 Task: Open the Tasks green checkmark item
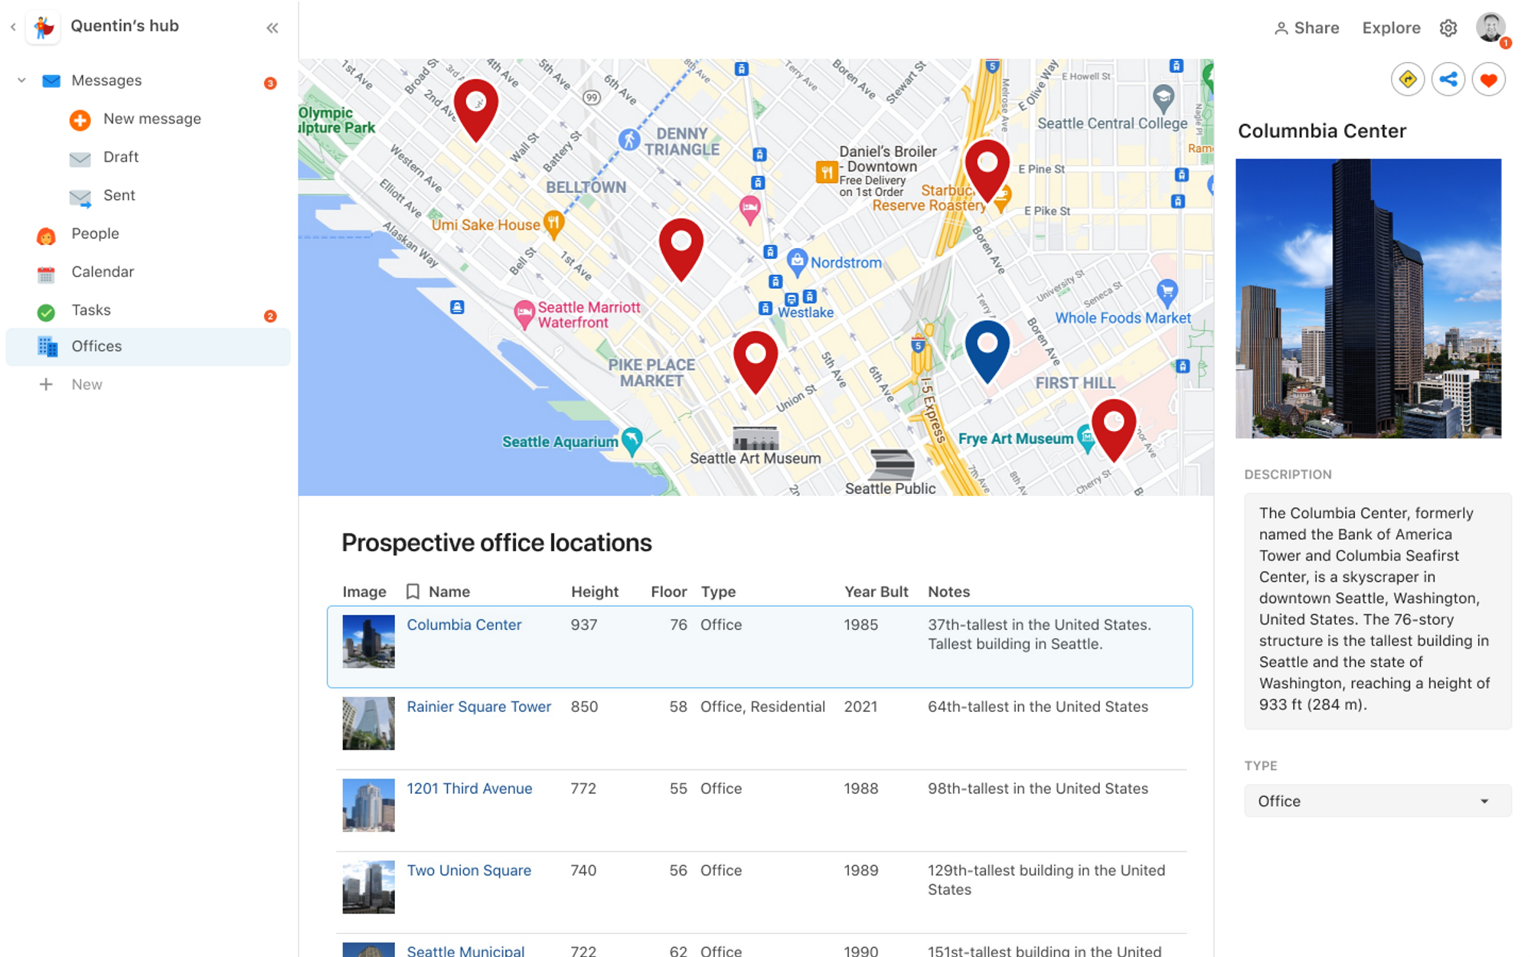pyautogui.click(x=47, y=312)
